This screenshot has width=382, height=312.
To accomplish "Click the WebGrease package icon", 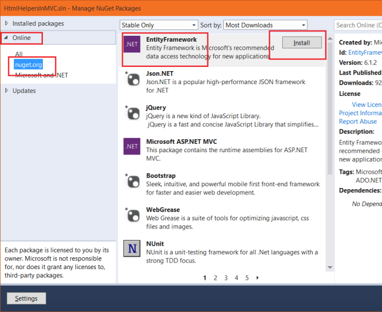I will click(x=132, y=216).
